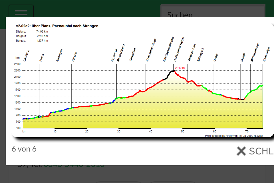Click the Galtür waypoint label
This screenshot has height=183, width=274.
216,57
